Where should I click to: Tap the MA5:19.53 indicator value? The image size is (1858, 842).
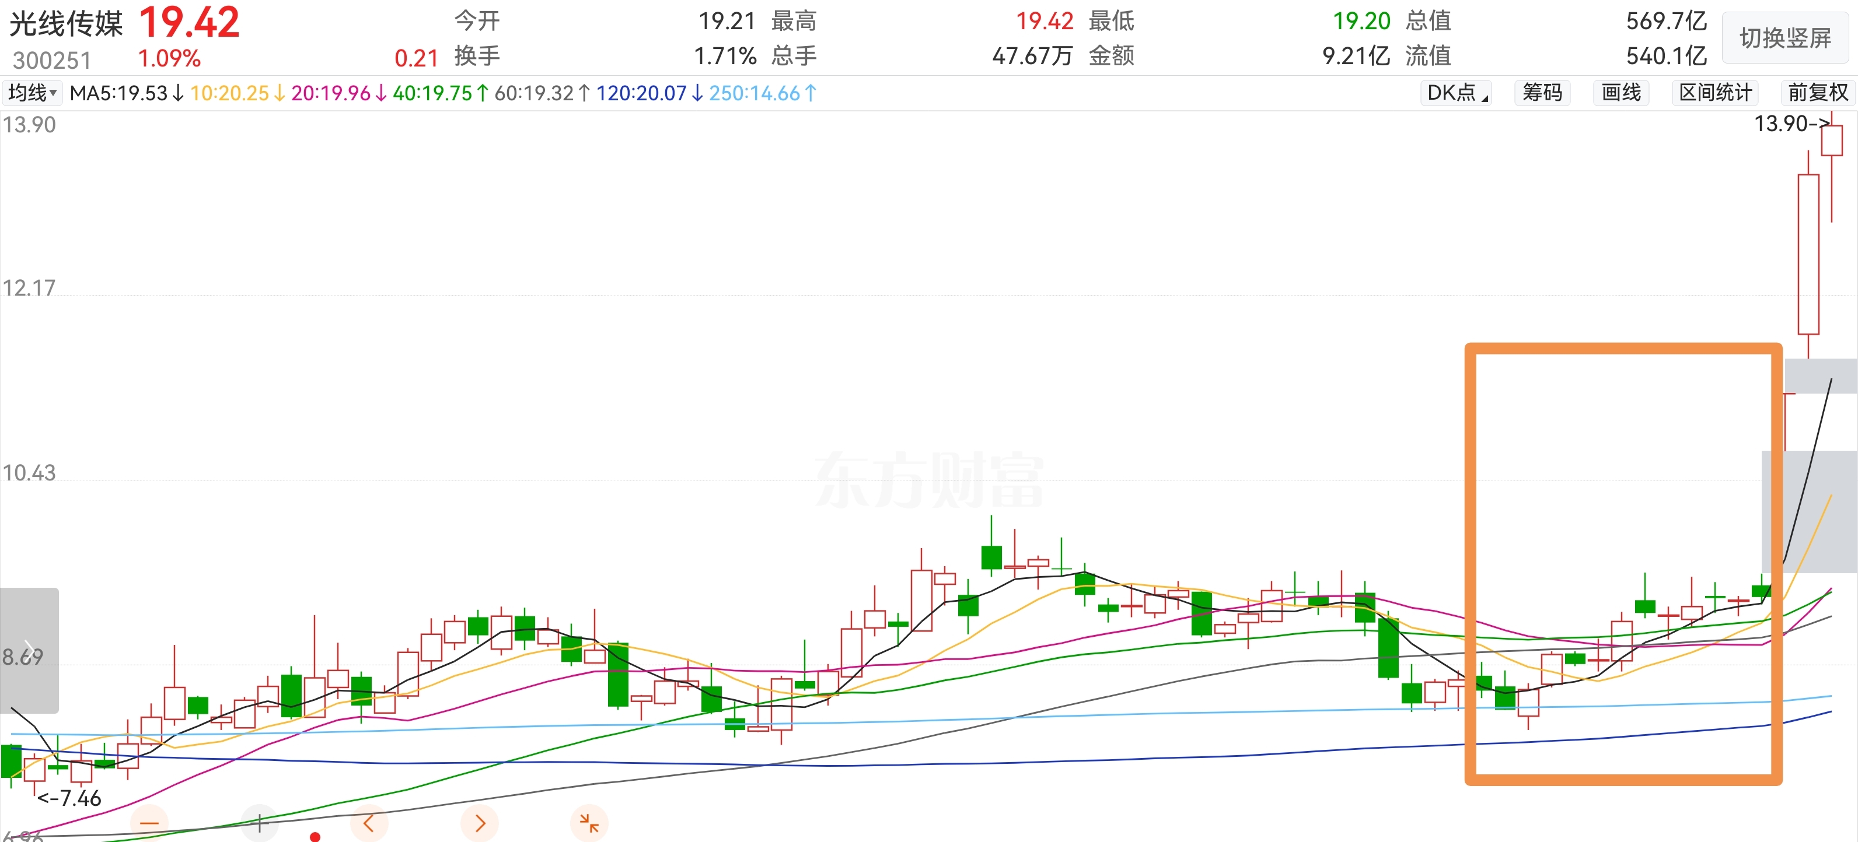[127, 93]
